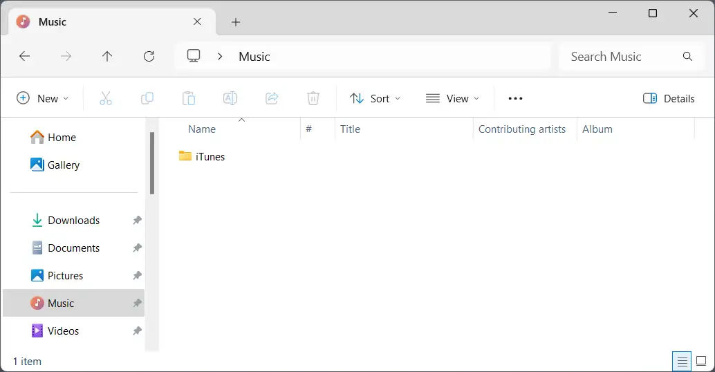The height and width of the screenshot is (372, 715).
Task: Open Downloads in the navigation pane
Action: click(73, 221)
